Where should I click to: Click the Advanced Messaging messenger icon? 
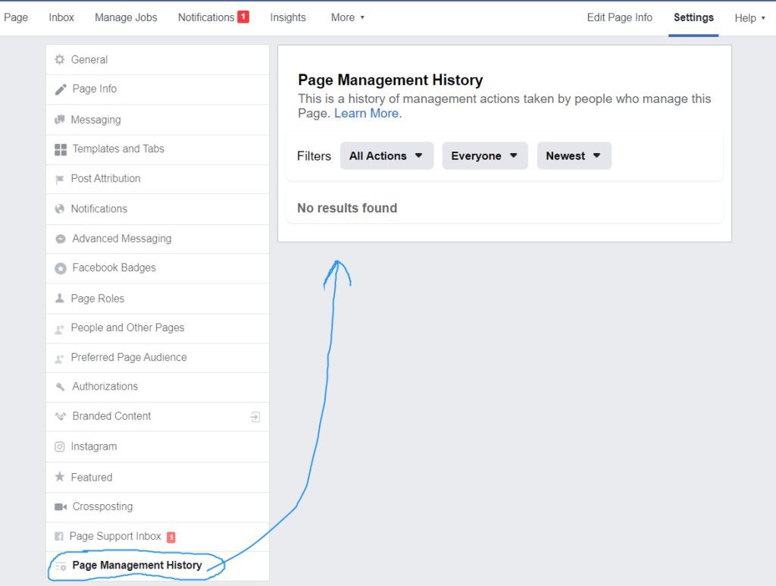(61, 239)
